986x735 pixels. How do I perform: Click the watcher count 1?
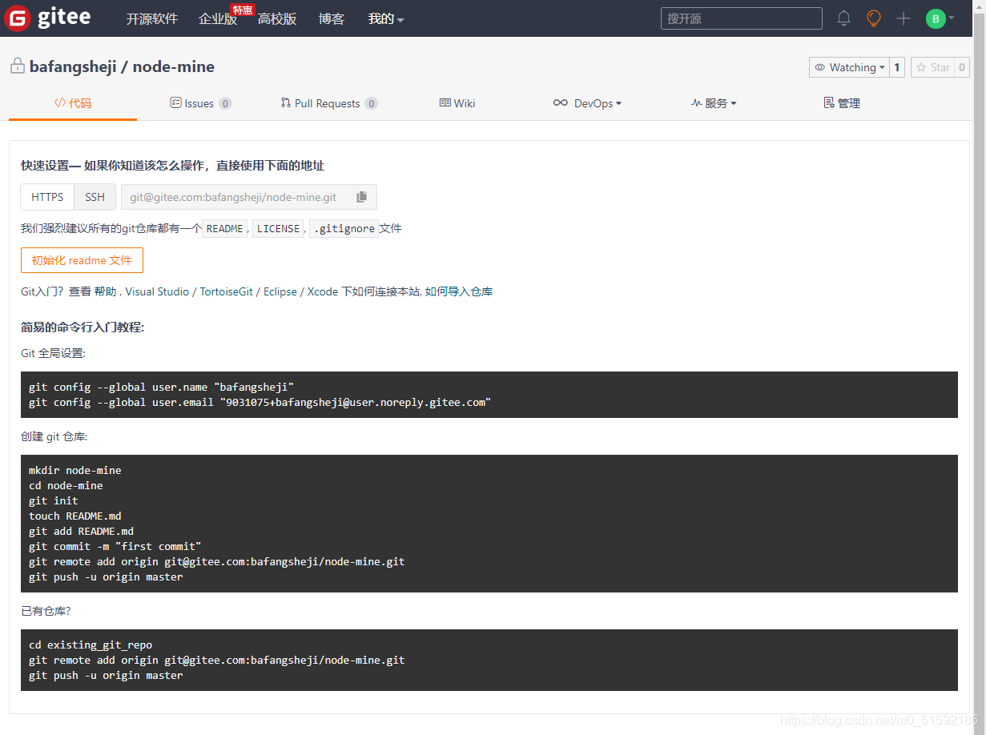(x=897, y=67)
